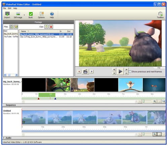The height and width of the screenshot is (146, 168).
Task: Click the 'clip' tab under the preview
Action: [159, 68]
